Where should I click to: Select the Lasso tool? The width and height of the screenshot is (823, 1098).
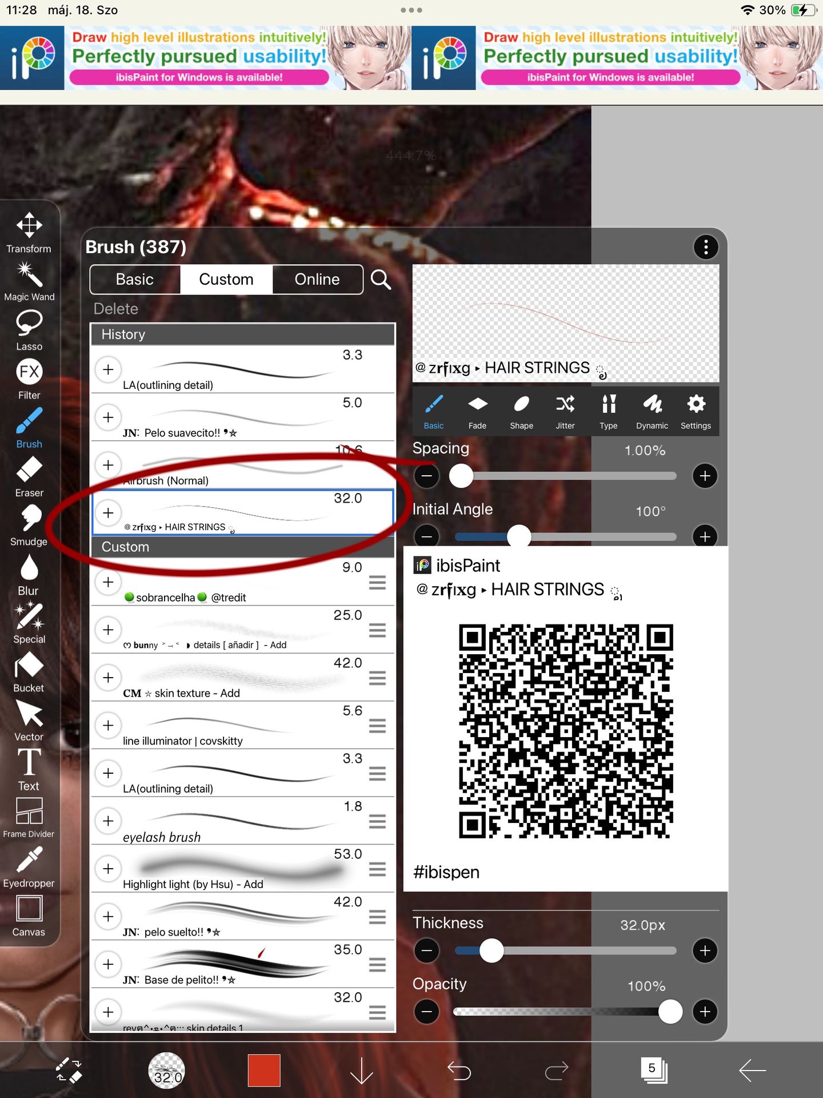click(29, 331)
